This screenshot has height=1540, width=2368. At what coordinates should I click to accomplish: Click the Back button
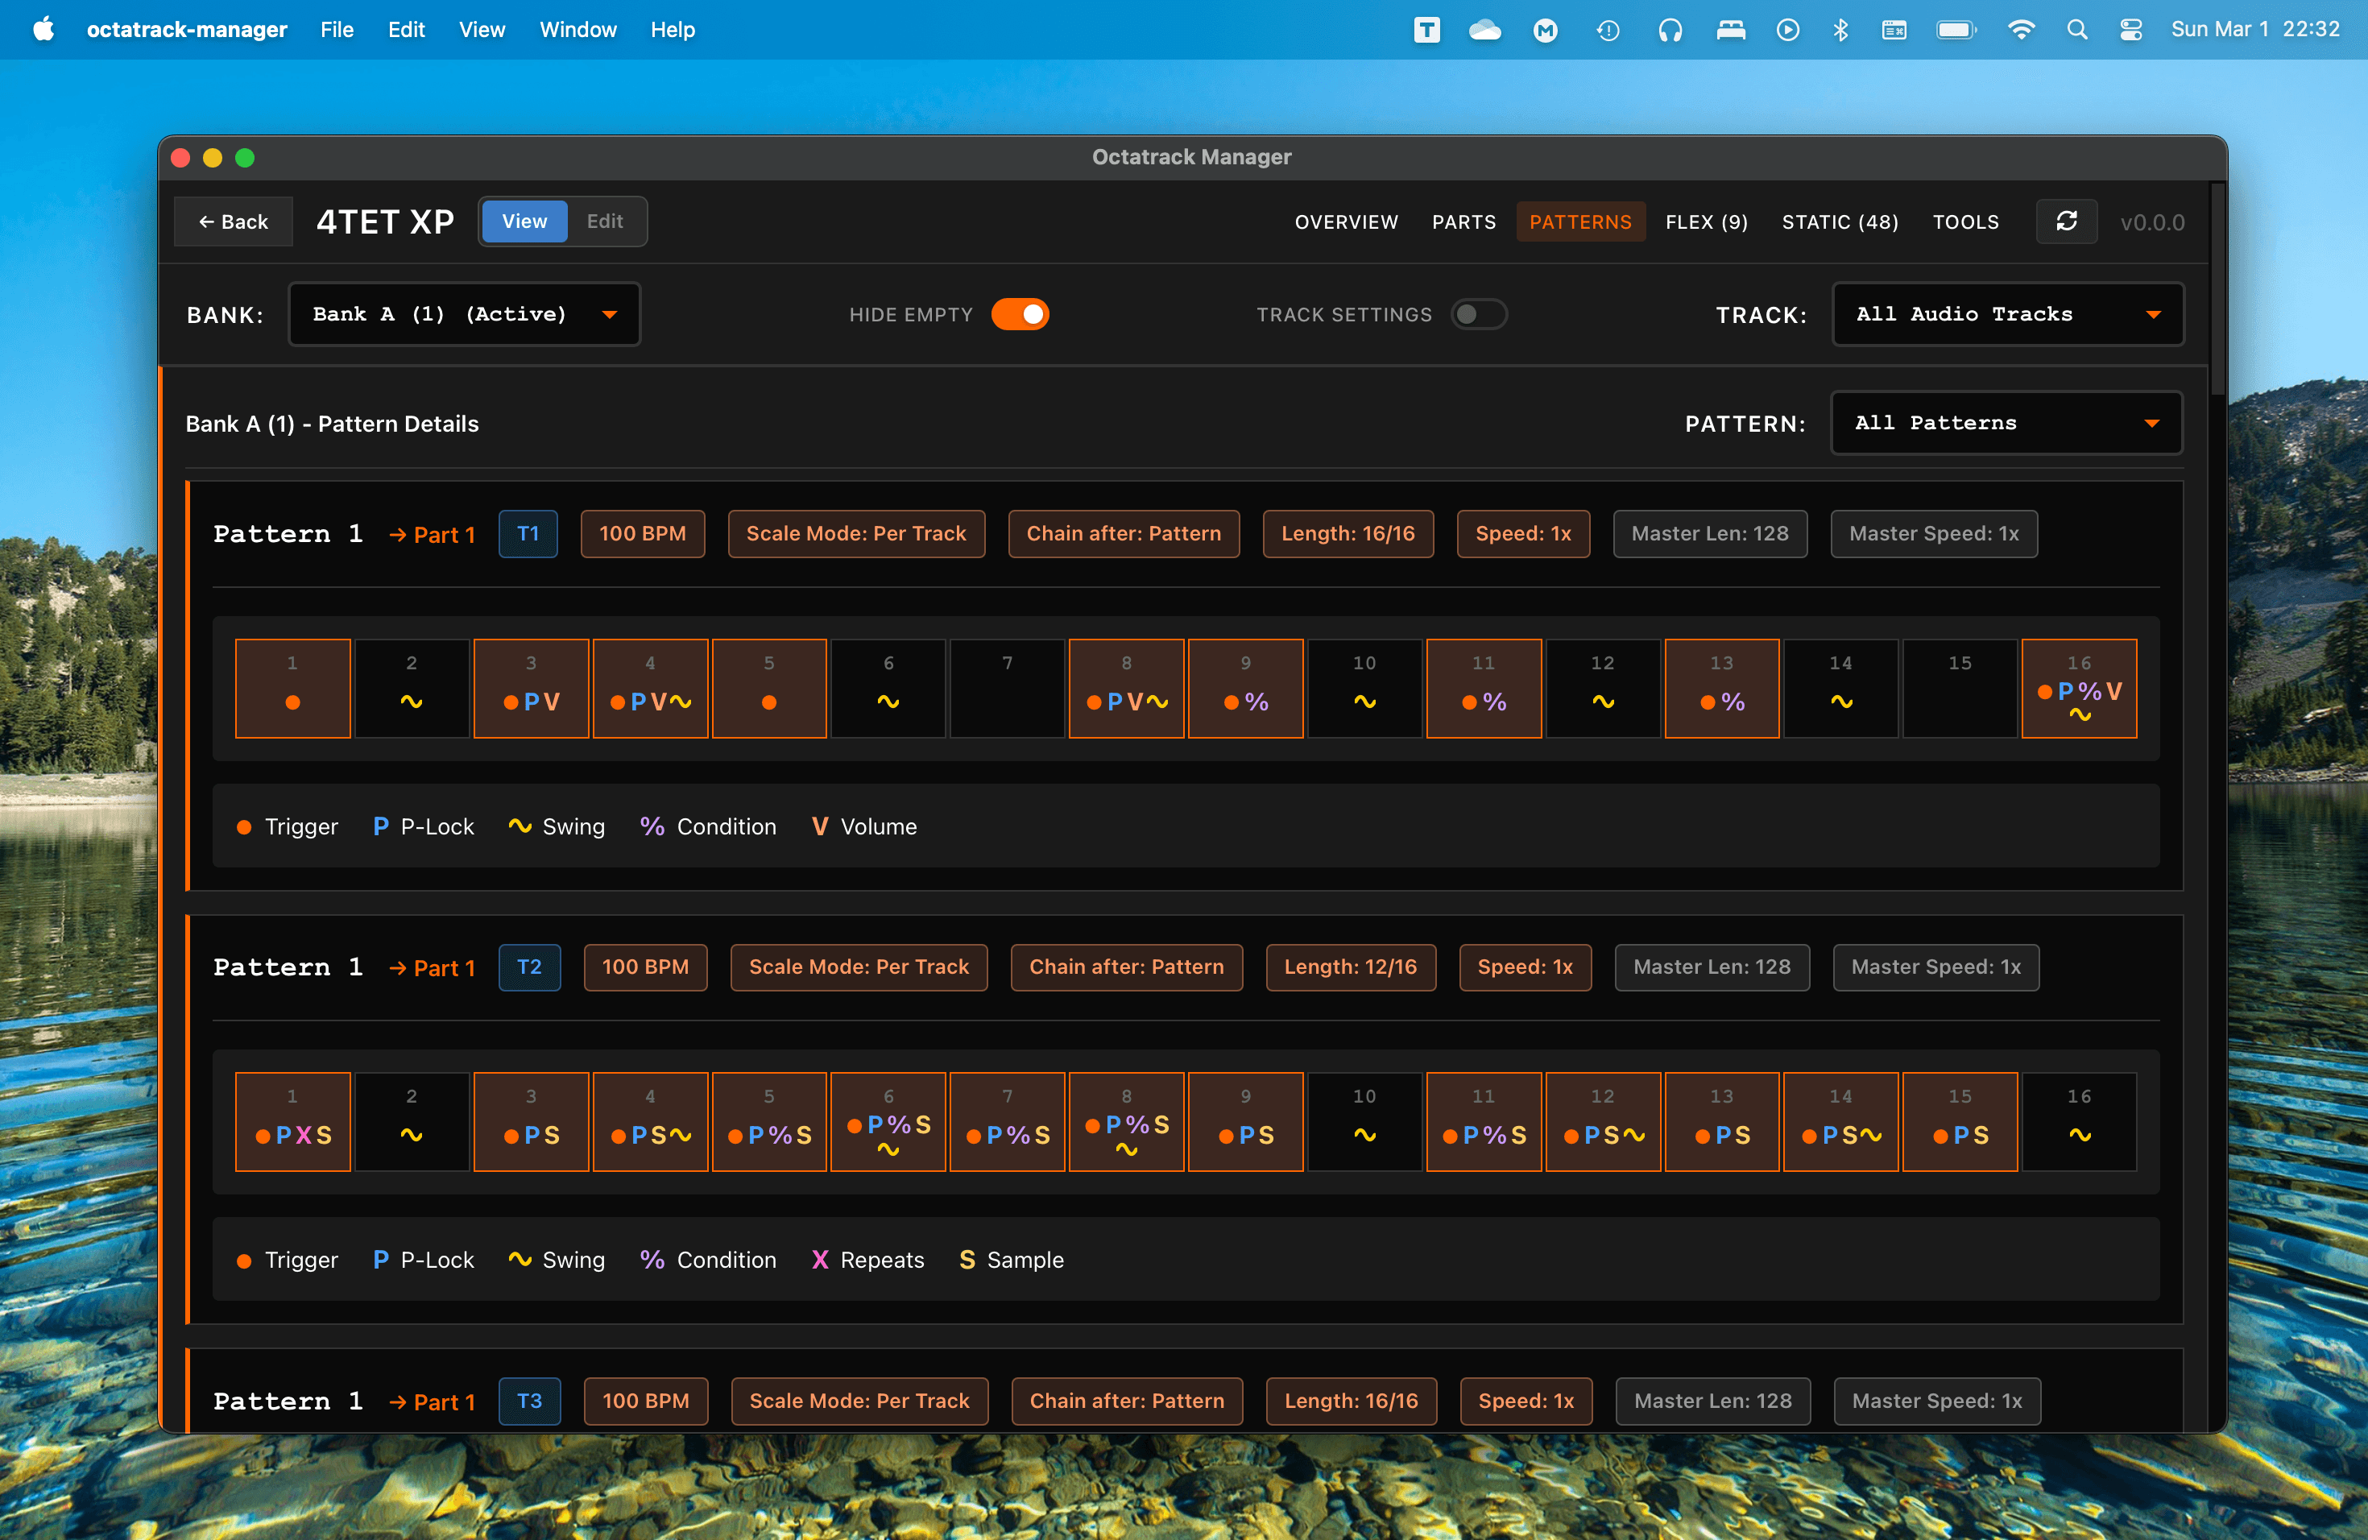233,221
